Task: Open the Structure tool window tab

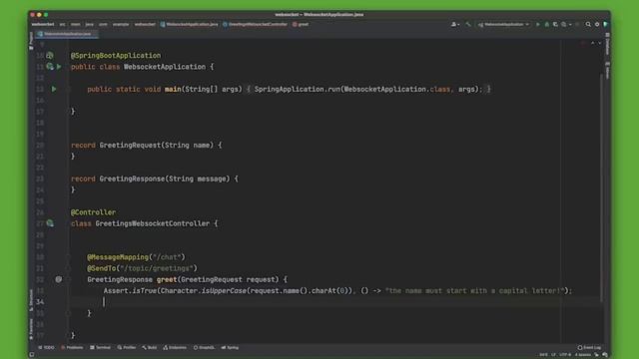Action: click(31, 300)
